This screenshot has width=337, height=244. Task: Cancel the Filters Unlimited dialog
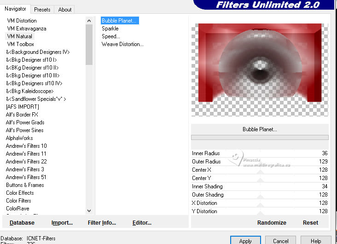[280, 241]
